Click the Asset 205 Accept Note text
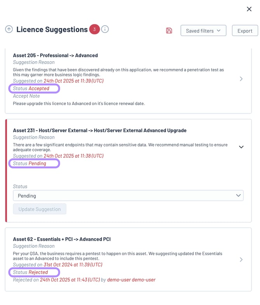The image size is (260, 305). tap(79, 103)
